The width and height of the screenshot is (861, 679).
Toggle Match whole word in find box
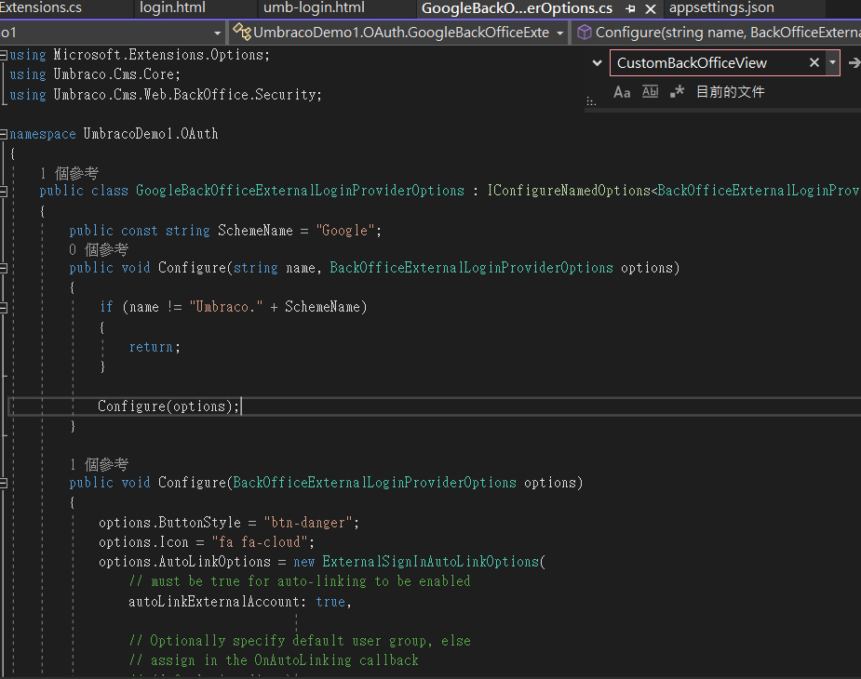tap(650, 92)
